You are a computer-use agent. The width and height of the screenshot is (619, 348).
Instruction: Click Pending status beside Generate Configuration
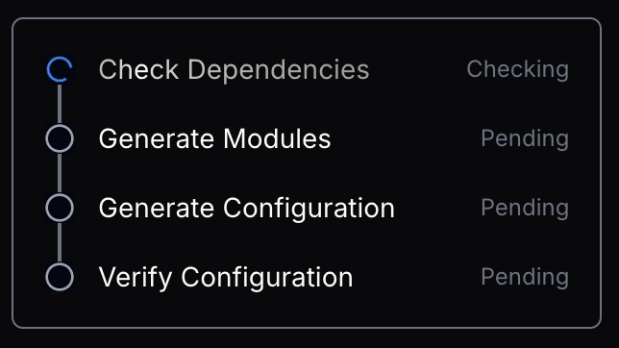pyautogui.click(x=525, y=209)
